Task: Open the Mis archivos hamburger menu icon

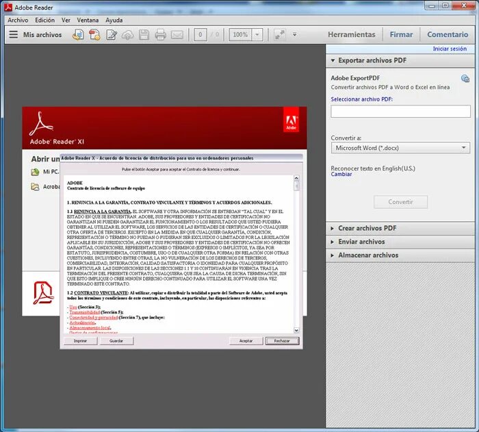Action: click(14, 34)
